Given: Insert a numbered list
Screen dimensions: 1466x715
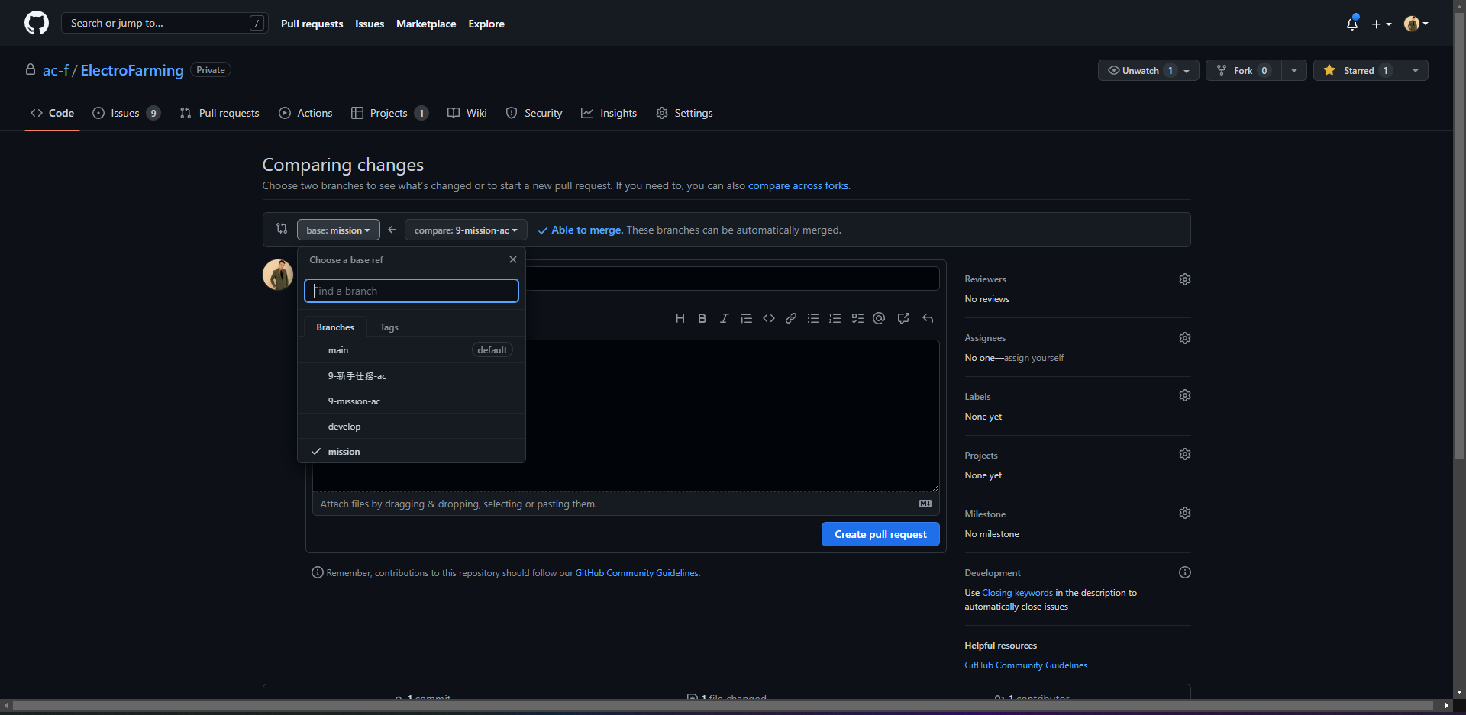Looking at the screenshot, I should (835, 318).
